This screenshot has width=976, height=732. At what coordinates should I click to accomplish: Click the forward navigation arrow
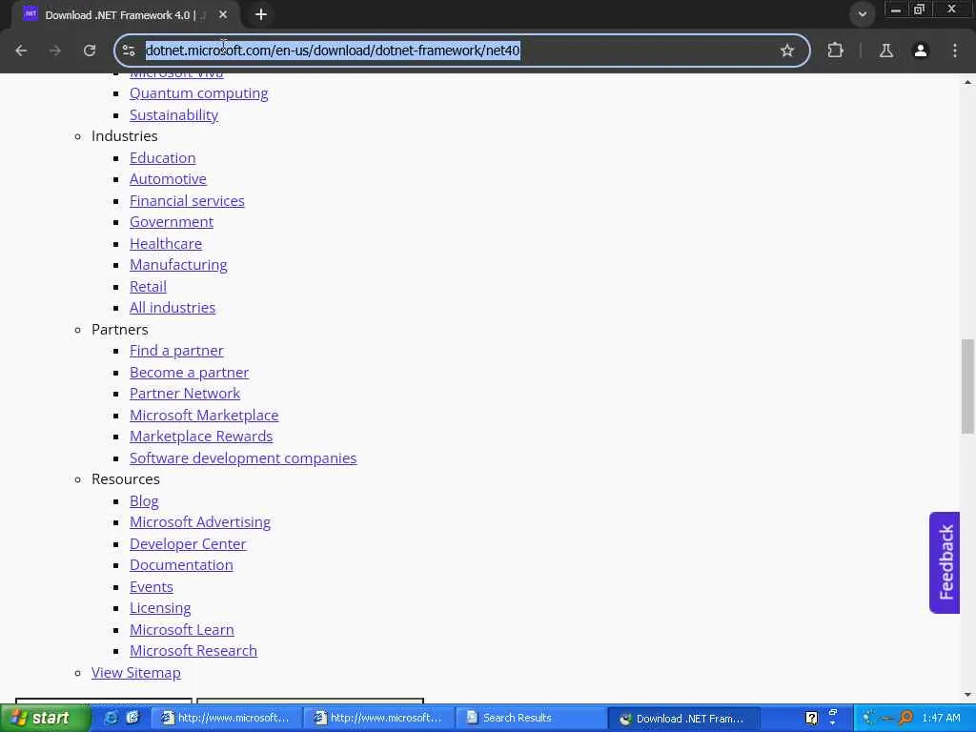pyautogui.click(x=55, y=51)
